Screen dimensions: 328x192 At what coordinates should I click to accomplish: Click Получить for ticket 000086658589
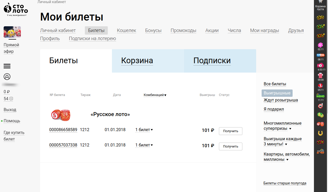(231, 131)
